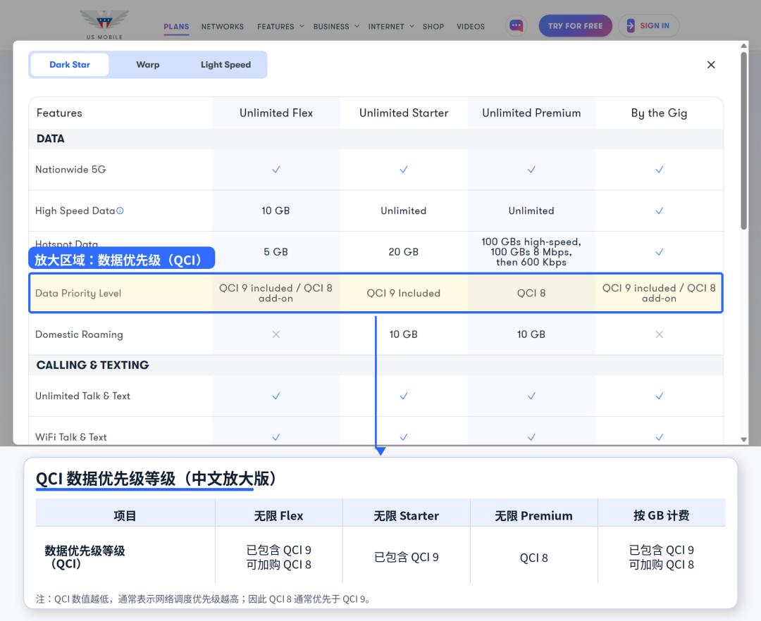Click Nationwide 5G checkmark under Unlimited Starter
761x621 pixels.
pyautogui.click(x=403, y=169)
